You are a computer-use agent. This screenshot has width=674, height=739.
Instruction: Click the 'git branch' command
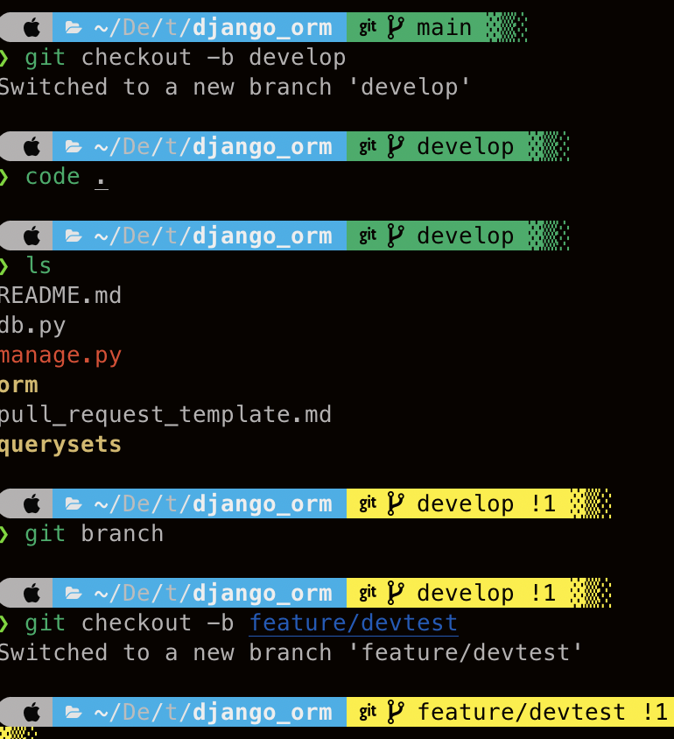95,534
